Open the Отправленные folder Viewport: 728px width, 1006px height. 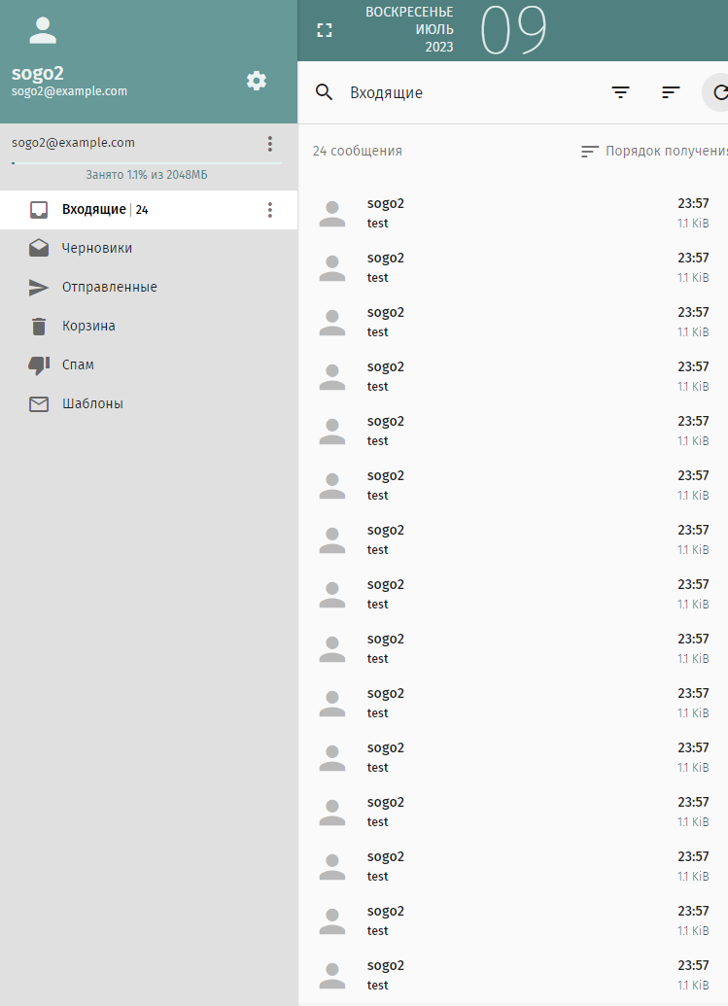pyautogui.click(x=109, y=288)
